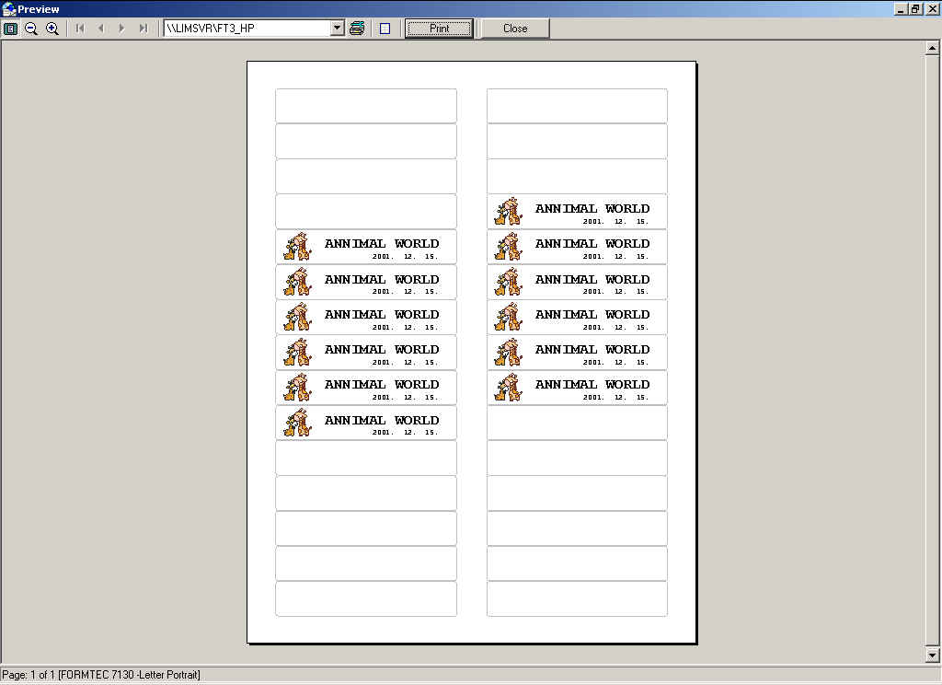This screenshot has height=685, width=942.
Task: Click the full page view icon
Action: pyautogui.click(x=11, y=29)
